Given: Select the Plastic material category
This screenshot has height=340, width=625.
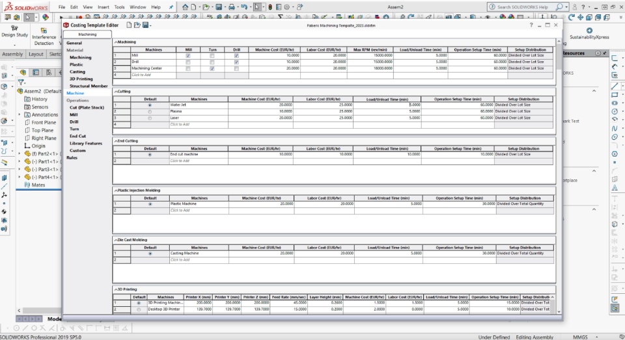Looking at the screenshot, I should (76, 64).
